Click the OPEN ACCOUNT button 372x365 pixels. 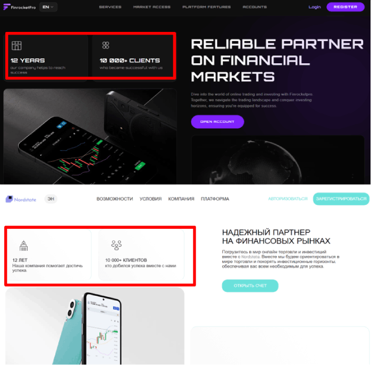[x=217, y=122]
